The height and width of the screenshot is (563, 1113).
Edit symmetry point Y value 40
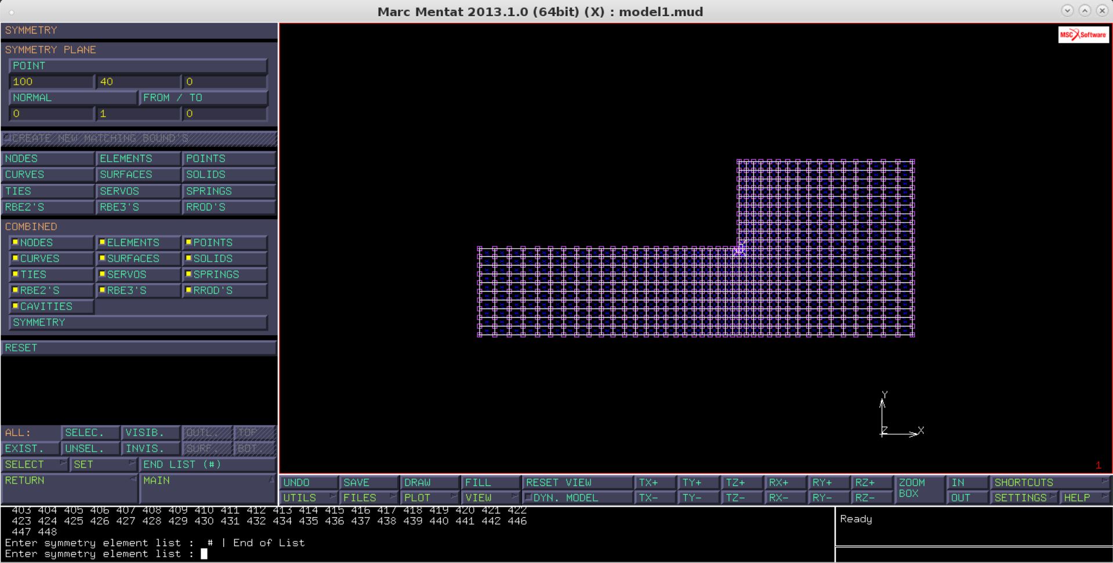pyautogui.click(x=138, y=82)
